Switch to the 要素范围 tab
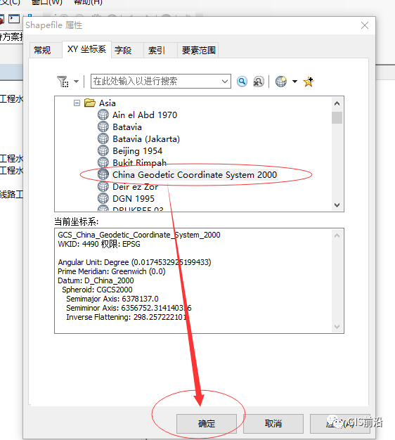 tap(198, 51)
